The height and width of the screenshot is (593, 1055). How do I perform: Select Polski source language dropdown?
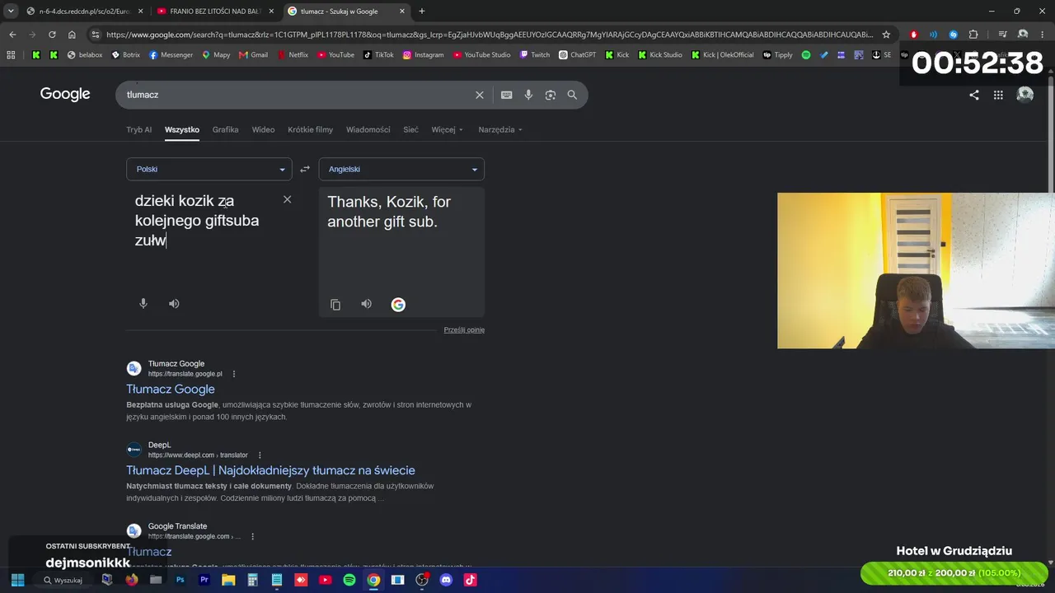209,169
